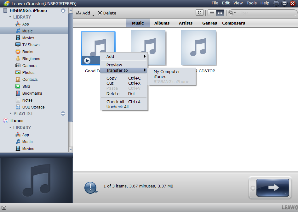Open the Tools menu
This screenshot has width=298, height=212.
[x=251, y=3]
